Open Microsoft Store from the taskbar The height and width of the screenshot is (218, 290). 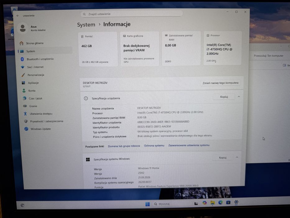tap(228, 202)
